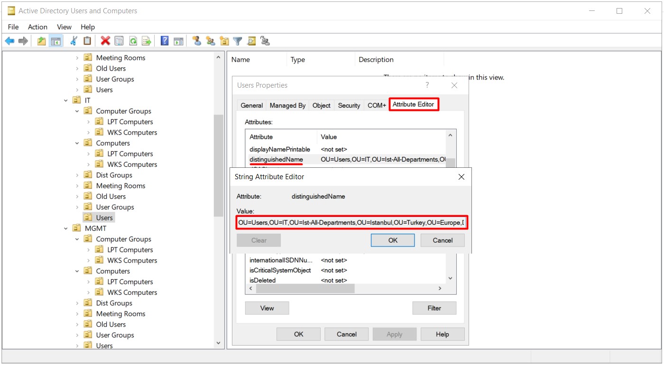Switch to the General tab
Screen dimensions: 664x365
point(252,105)
